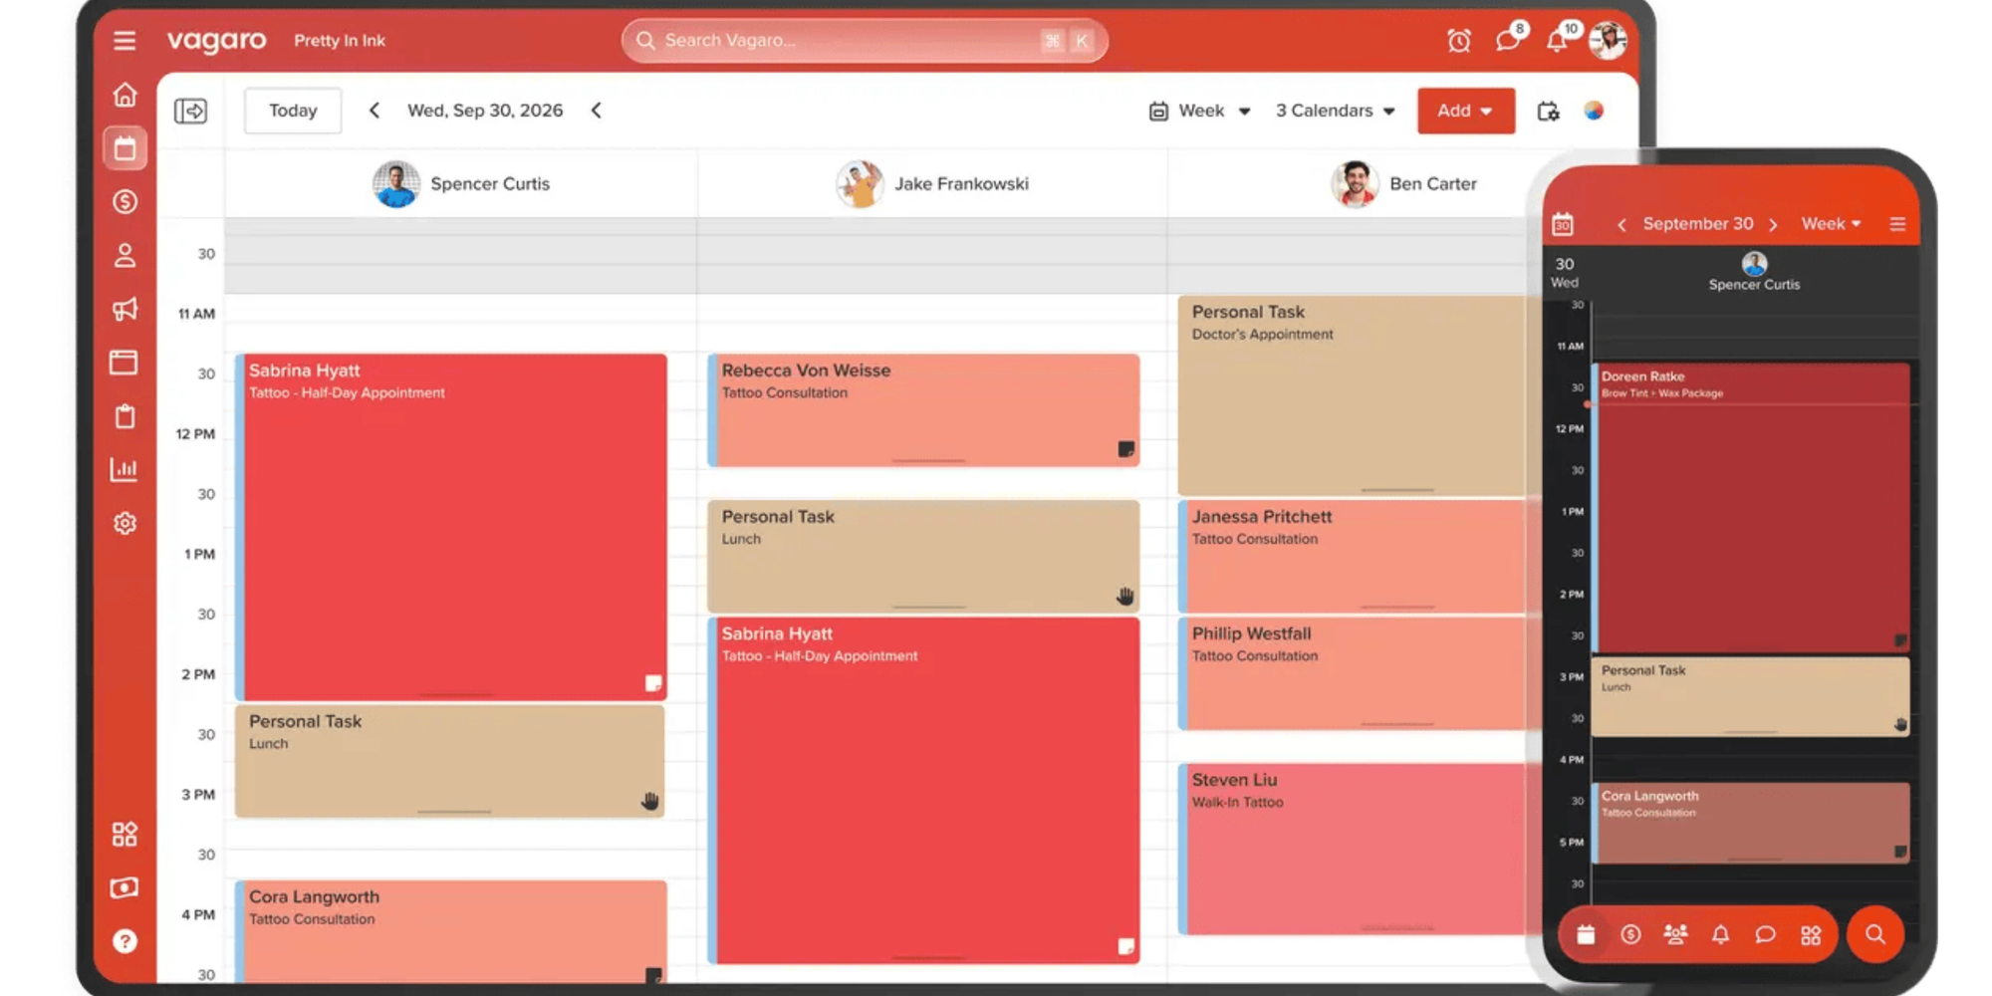This screenshot has width=1992, height=996.
Task: Click the Add dropdown button
Action: 1465,111
